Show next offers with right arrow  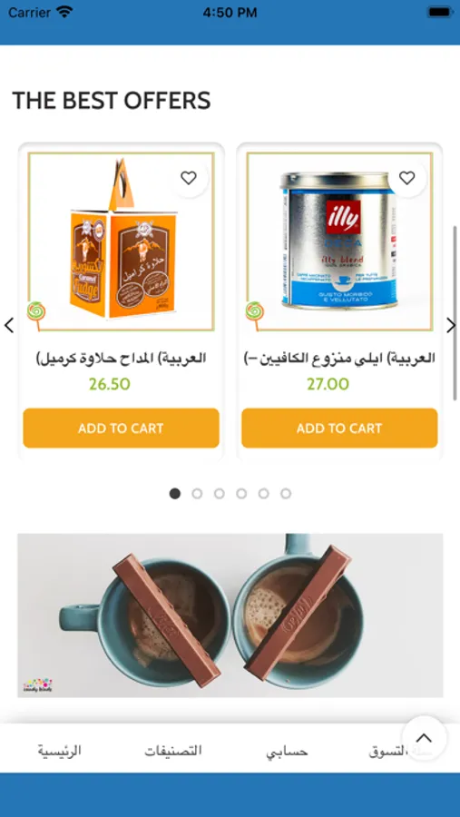[451, 325]
